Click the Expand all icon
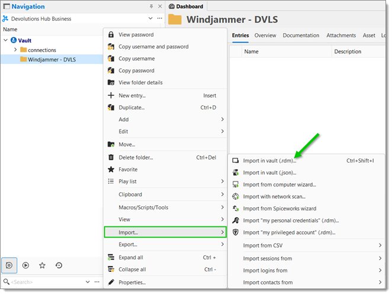392x295 pixels. click(111, 257)
